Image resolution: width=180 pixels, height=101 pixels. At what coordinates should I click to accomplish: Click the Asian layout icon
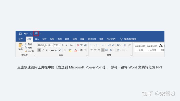[x=118, y=45]
